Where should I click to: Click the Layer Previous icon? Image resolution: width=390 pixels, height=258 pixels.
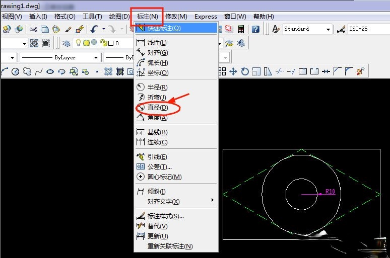tap(241, 43)
